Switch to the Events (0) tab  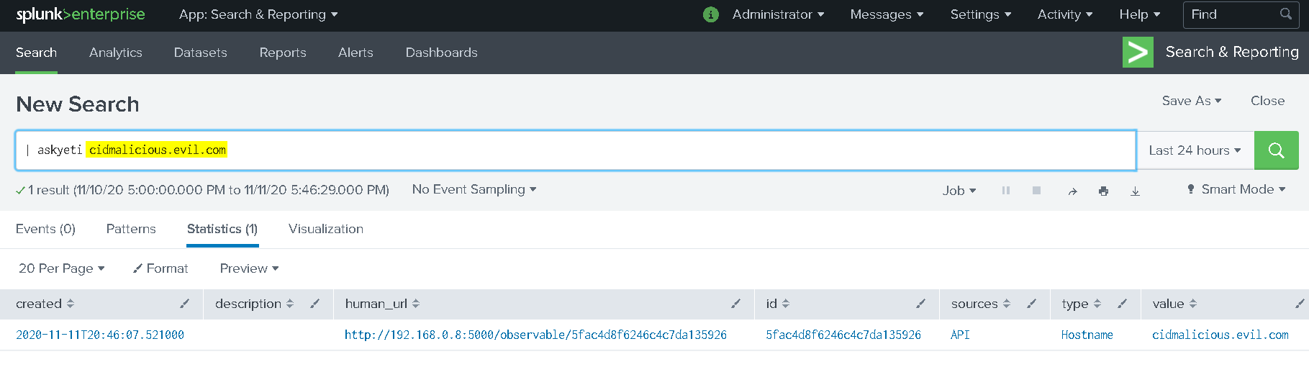[x=45, y=229]
